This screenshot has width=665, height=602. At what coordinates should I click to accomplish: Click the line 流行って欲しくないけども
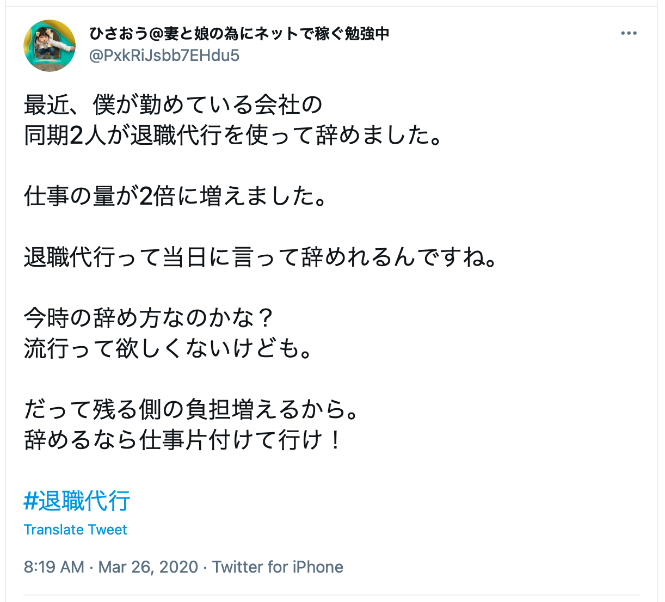click(168, 348)
